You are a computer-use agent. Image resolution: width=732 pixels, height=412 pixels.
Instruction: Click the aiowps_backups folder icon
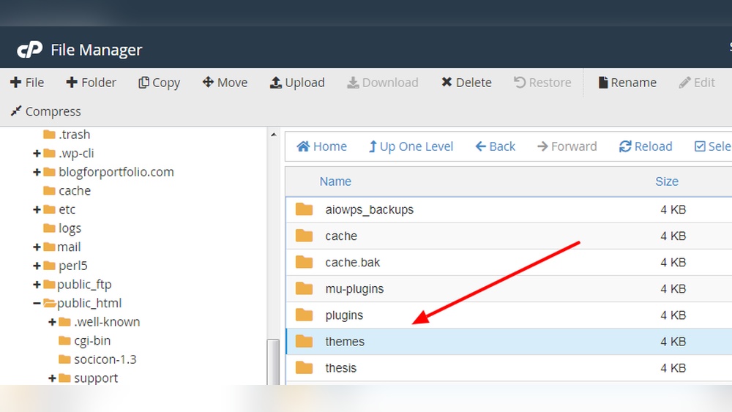click(304, 209)
